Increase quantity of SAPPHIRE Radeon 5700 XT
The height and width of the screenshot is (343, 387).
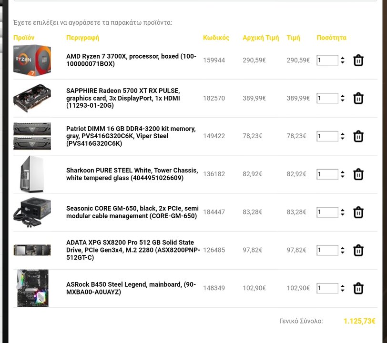342,96
